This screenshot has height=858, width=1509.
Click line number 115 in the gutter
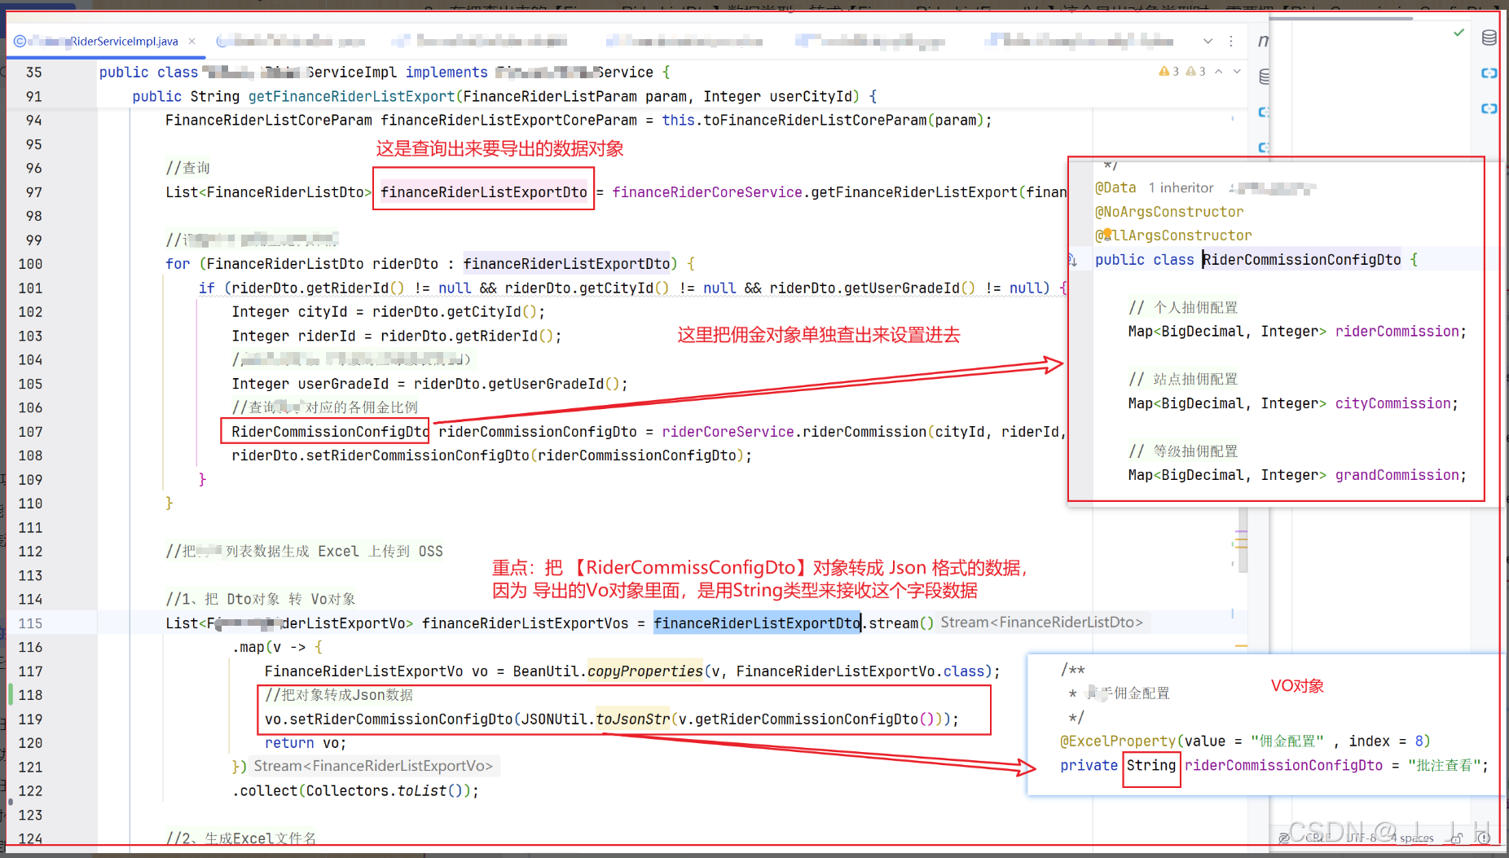click(x=30, y=623)
